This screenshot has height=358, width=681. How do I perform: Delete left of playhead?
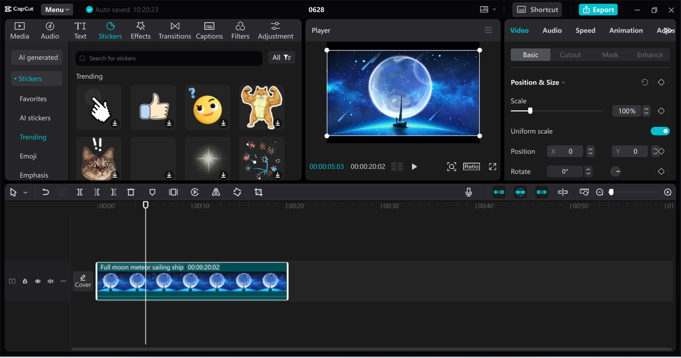point(96,192)
